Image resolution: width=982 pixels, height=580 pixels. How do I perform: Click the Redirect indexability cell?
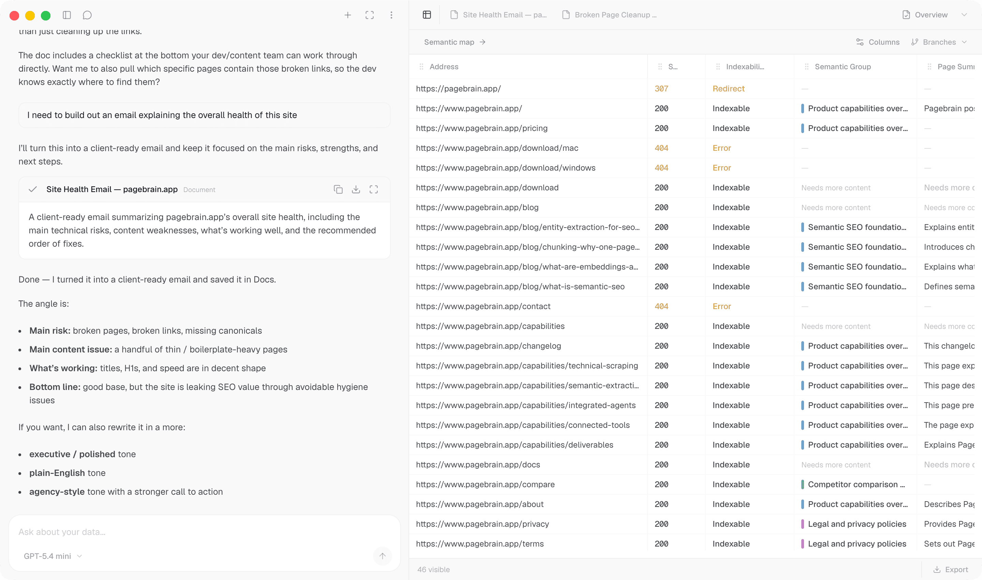click(x=729, y=89)
